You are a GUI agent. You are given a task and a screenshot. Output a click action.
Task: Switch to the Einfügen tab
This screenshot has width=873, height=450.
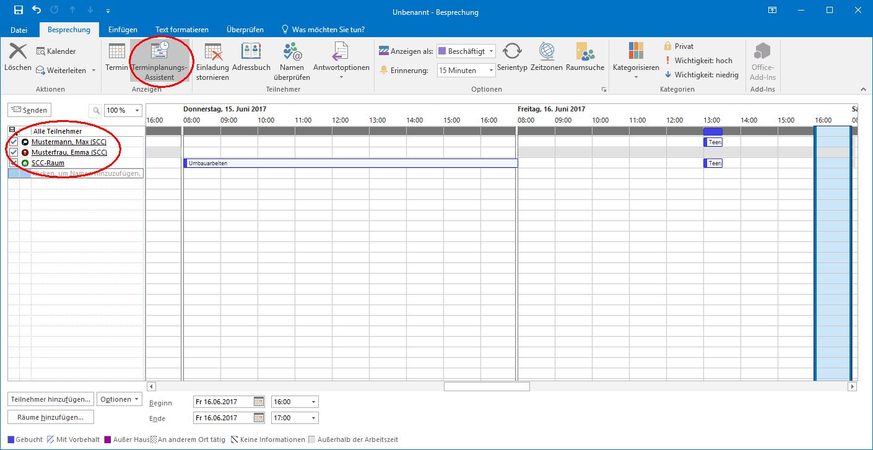(123, 30)
